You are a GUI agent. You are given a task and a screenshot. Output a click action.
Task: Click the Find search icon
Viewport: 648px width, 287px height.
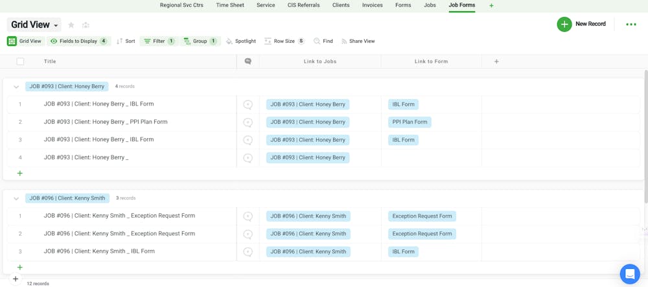click(x=317, y=41)
